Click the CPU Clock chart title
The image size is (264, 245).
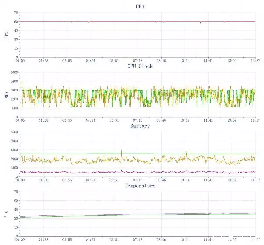pos(140,66)
